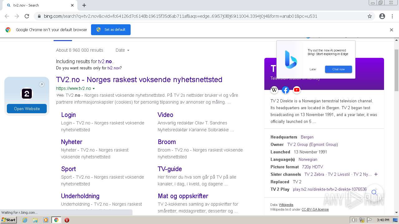Click the Launched 13 November 1991 text
399x224 pixels.
(299, 152)
